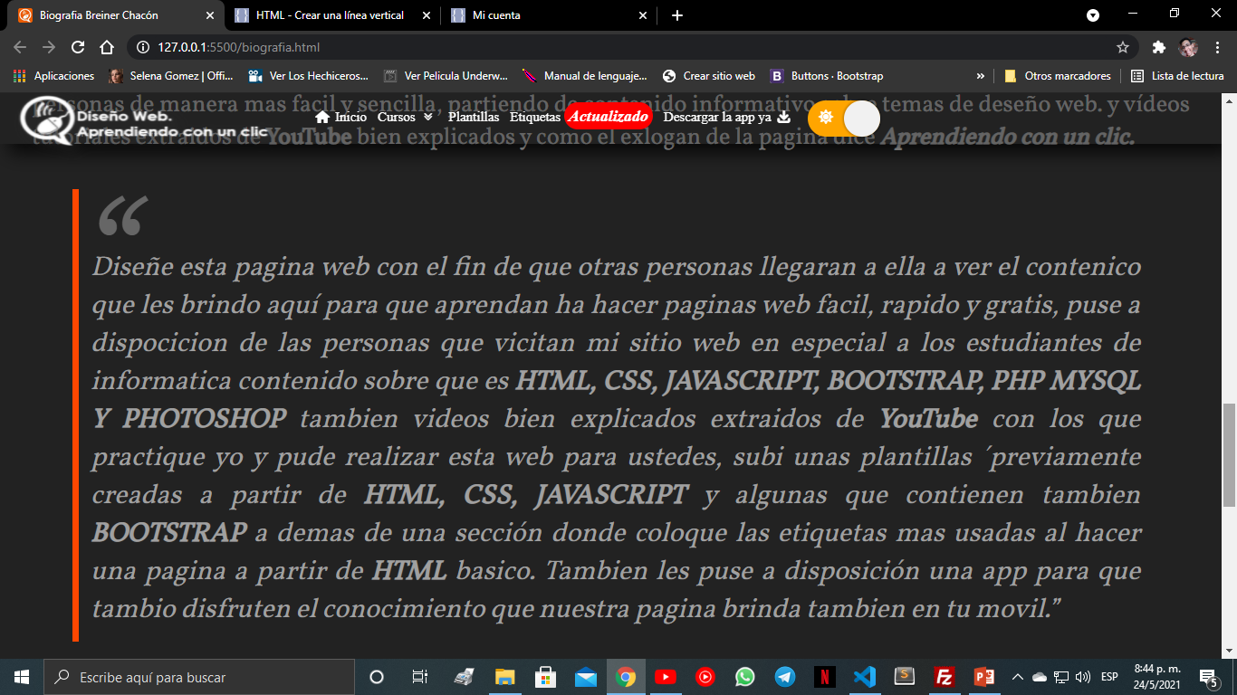The image size is (1237, 695).
Task: Toggle the sun light/dark theme switch
Action: click(x=843, y=119)
